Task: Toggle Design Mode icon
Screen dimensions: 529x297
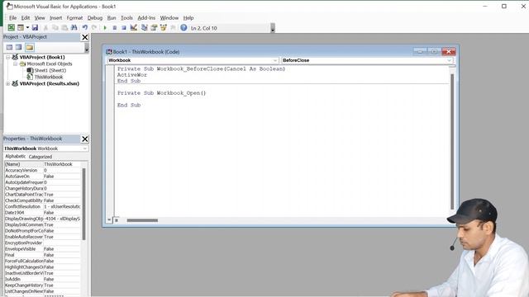Action: click(134, 28)
